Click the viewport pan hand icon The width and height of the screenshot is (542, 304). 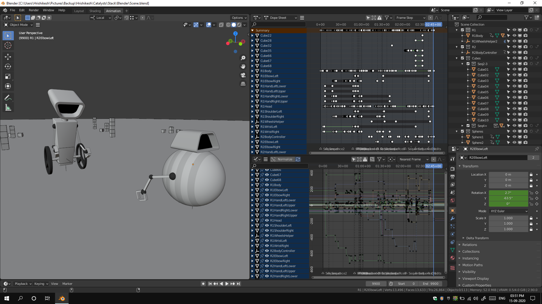pos(243,66)
